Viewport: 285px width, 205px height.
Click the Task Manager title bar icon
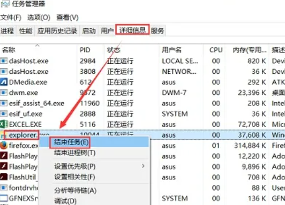5,4
